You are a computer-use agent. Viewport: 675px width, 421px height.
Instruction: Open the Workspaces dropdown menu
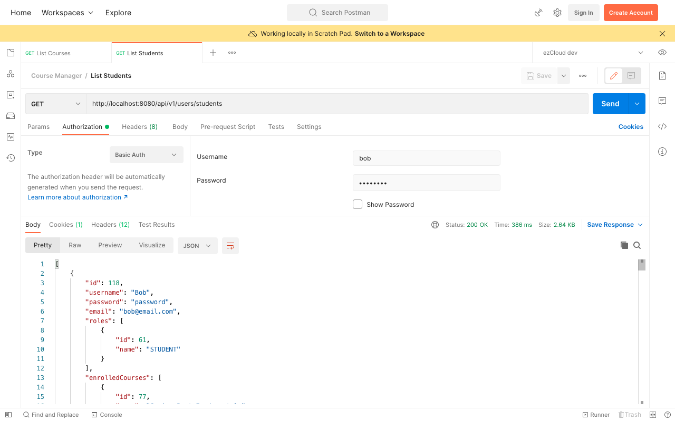pos(67,13)
